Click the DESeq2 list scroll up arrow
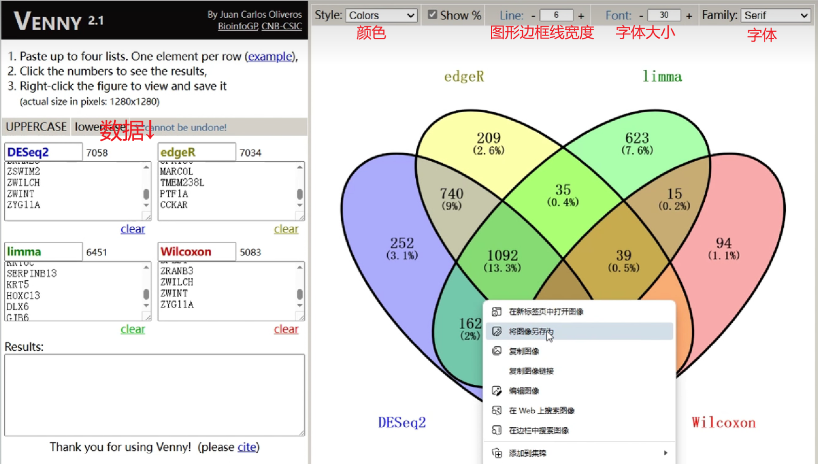 click(x=146, y=167)
